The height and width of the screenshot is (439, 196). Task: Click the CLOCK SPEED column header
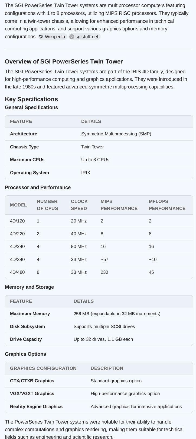(79, 205)
